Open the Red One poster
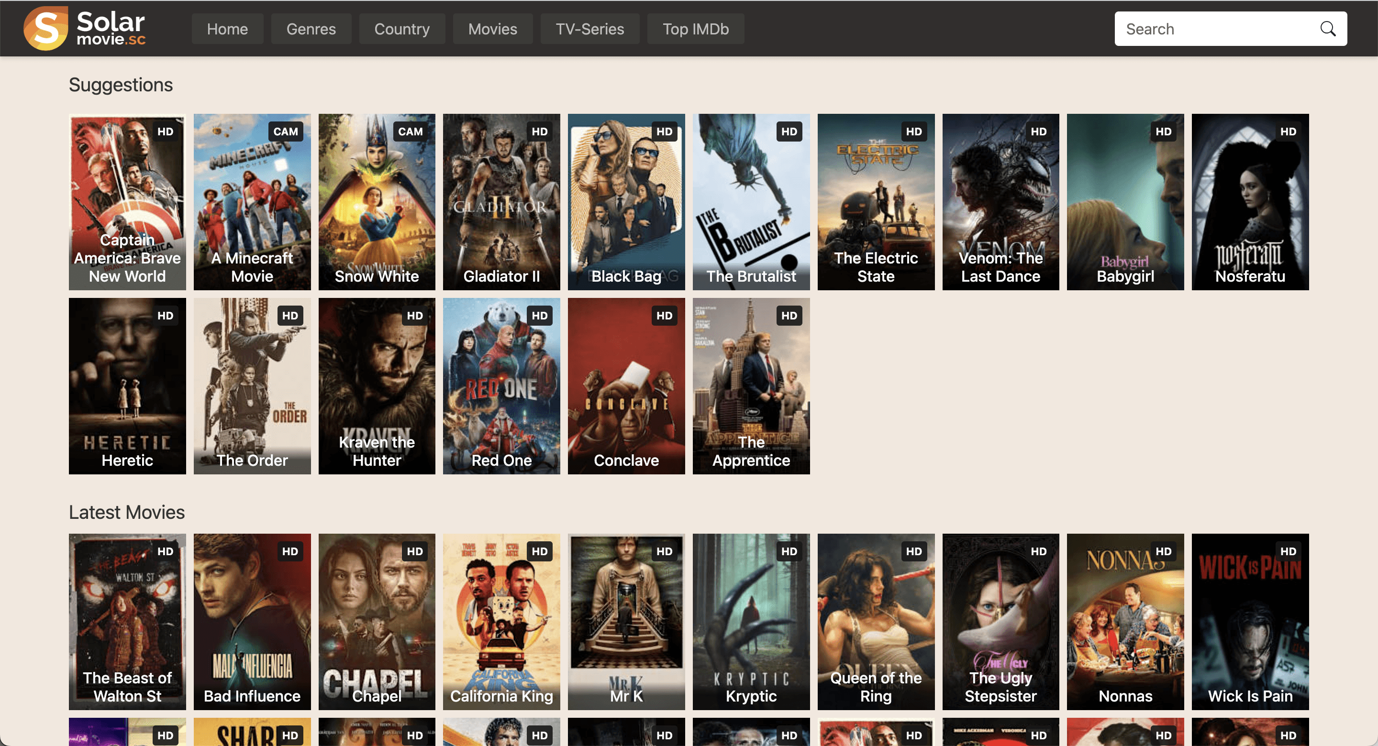The width and height of the screenshot is (1378, 746). pos(502,386)
